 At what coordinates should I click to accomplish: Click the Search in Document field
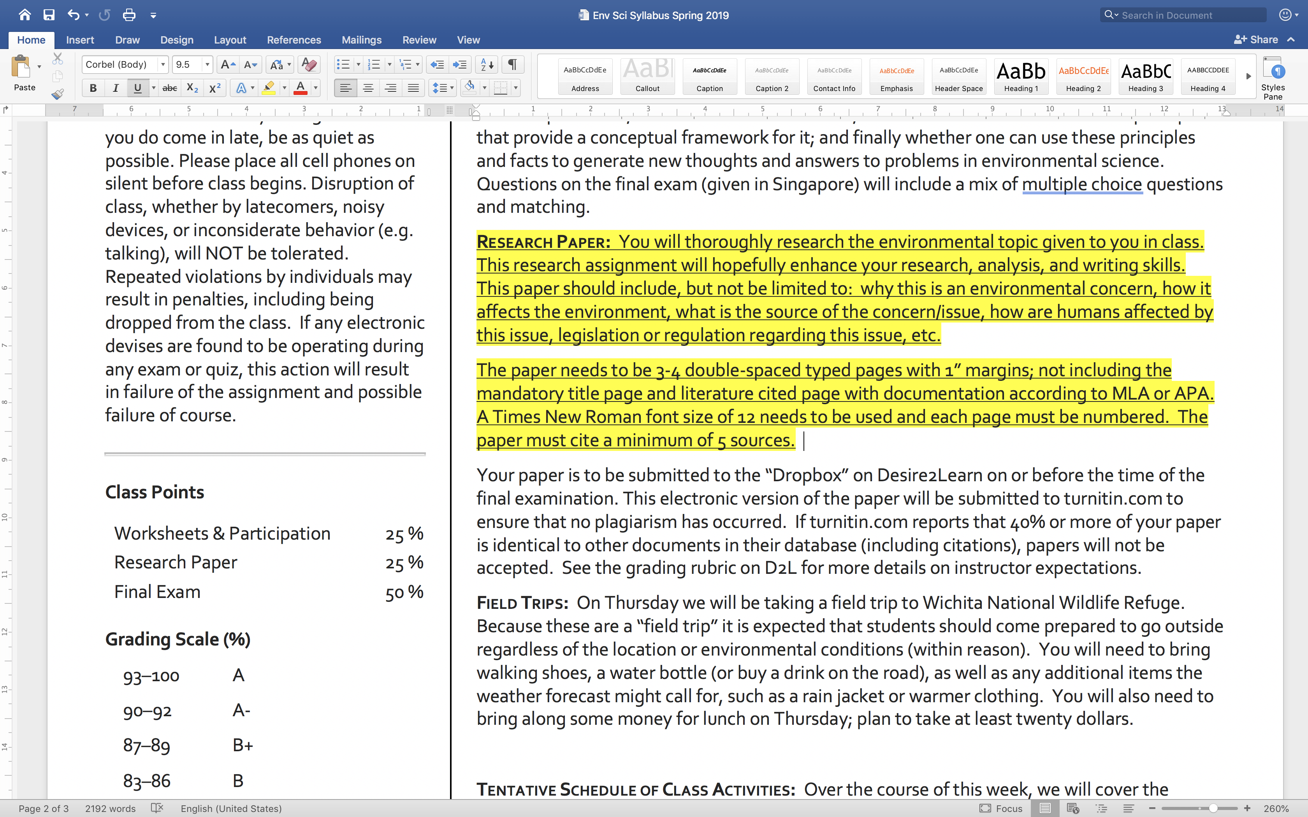pos(1183,15)
